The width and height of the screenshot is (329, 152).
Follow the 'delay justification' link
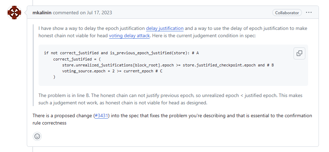click(x=164, y=29)
